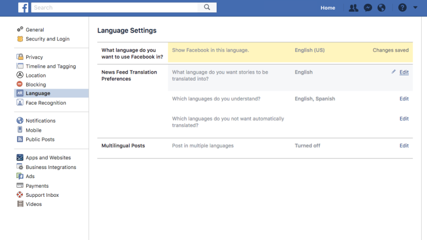The image size is (427, 240).
Task: Select Timeline and Tagging settings
Action: 50,66
